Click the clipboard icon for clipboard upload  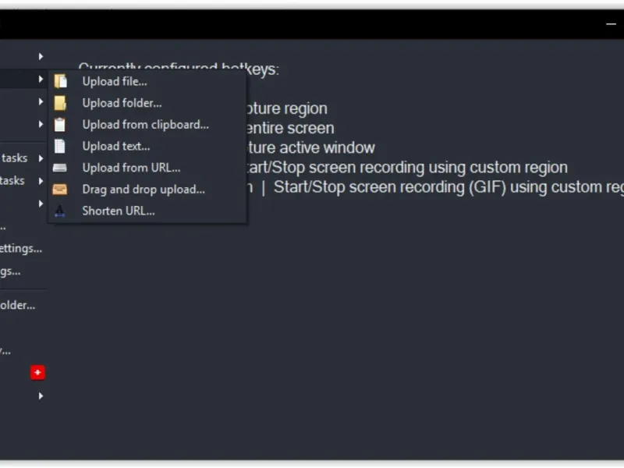60,125
